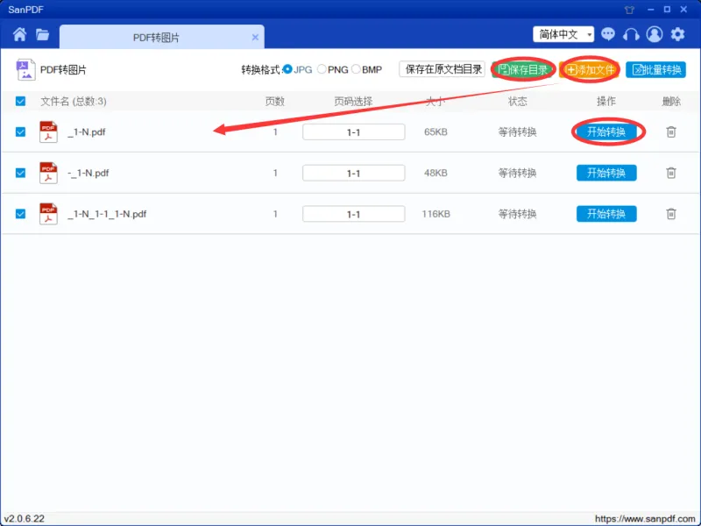Open the folder icon in top bar
Viewport: 701px width, 526px height.
pyautogui.click(x=42, y=34)
